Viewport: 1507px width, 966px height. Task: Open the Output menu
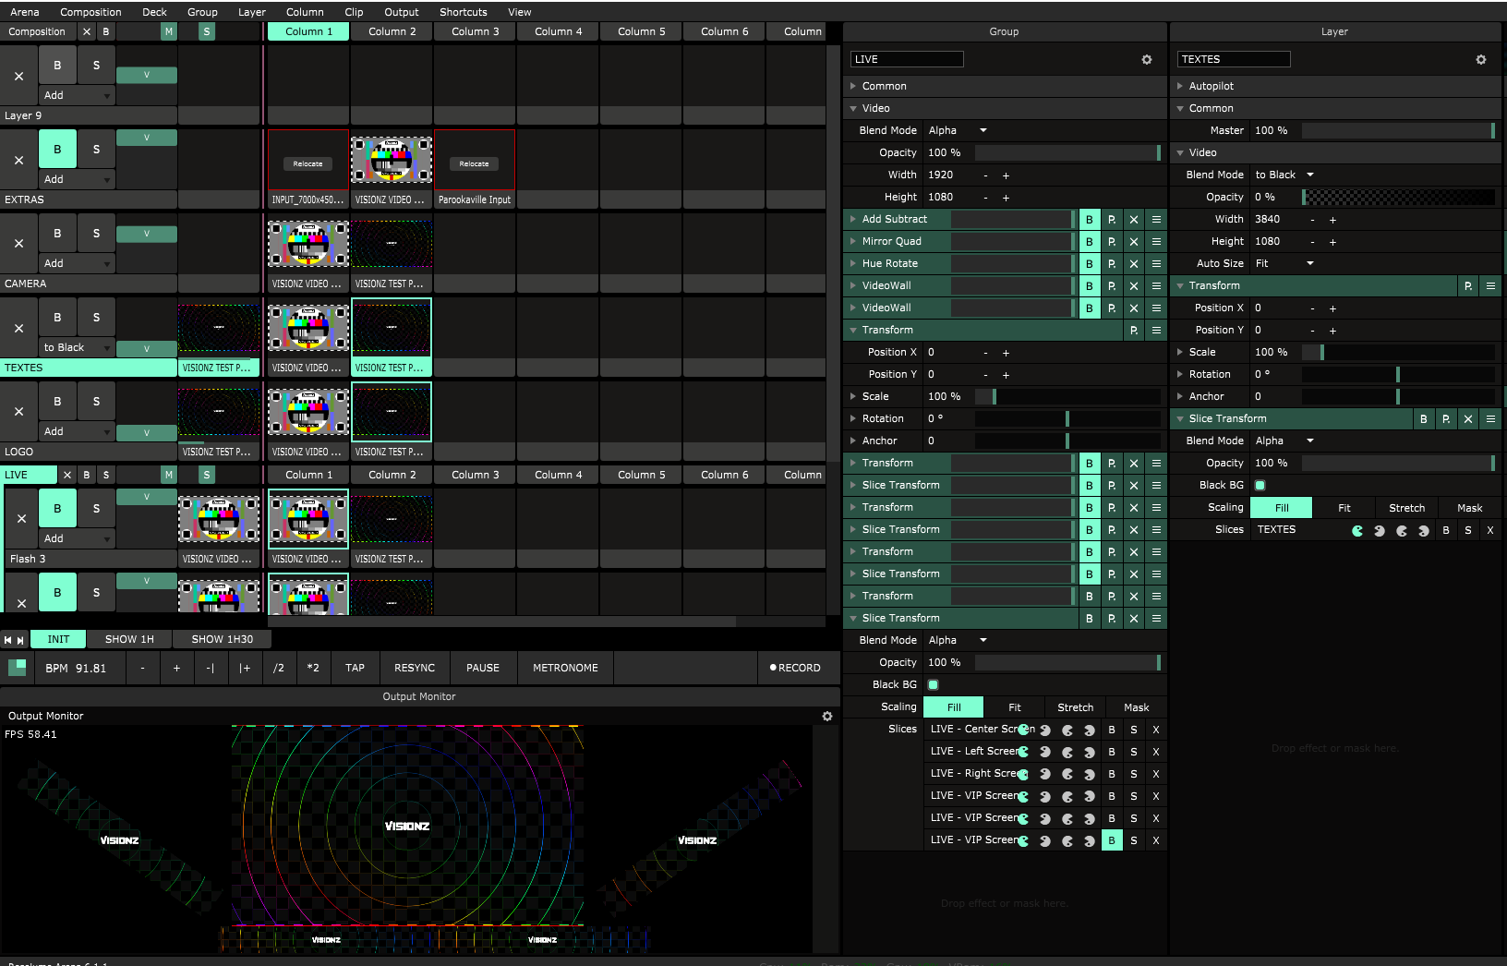(x=401, y=12)
